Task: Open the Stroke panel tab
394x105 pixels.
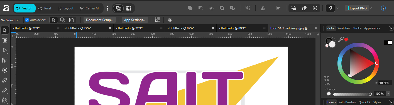Action: [357, 28]
